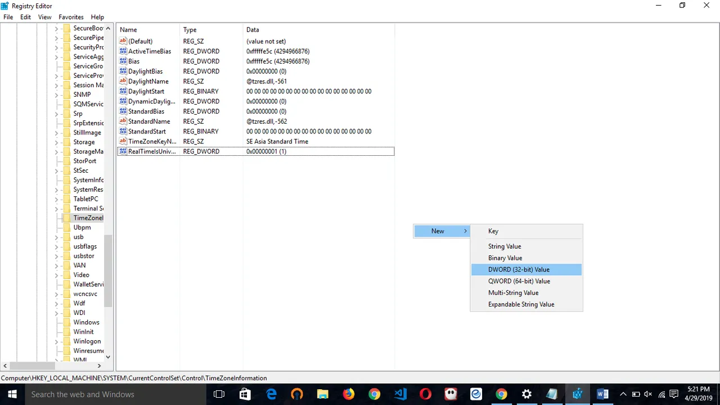The width and height of the screenshot is (720, 405).
Task: Expand the VAN tree node
Action: click(x=56, y=265)
